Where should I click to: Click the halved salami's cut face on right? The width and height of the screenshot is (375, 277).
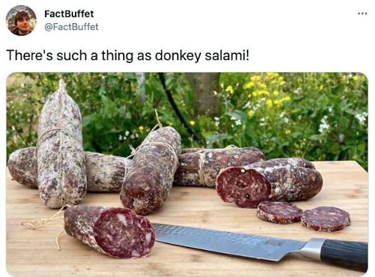(242, 186)
